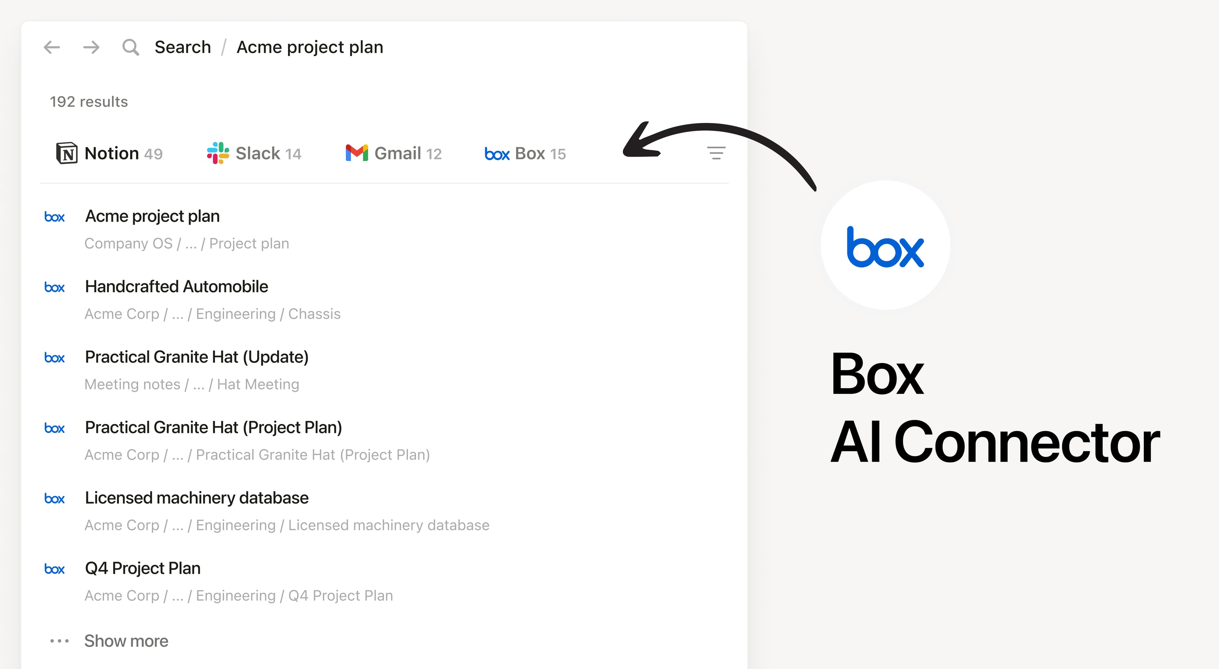
Task: Click the Show more button
Action: [126, 641]
